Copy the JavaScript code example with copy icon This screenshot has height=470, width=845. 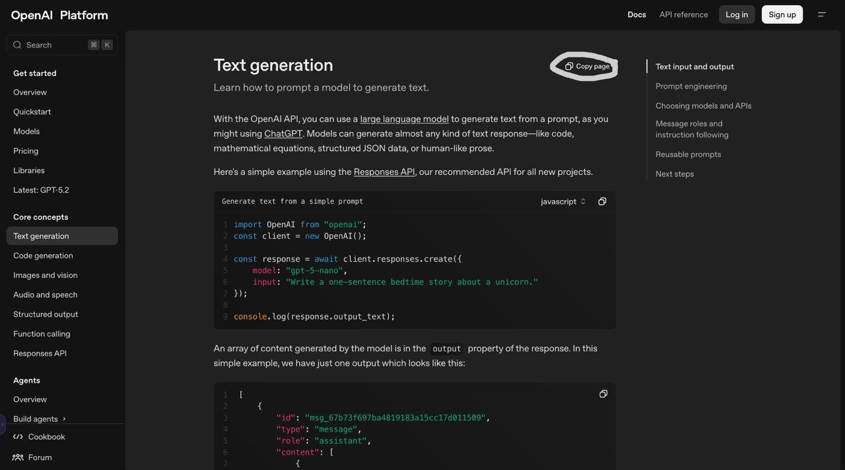(602, 201)
